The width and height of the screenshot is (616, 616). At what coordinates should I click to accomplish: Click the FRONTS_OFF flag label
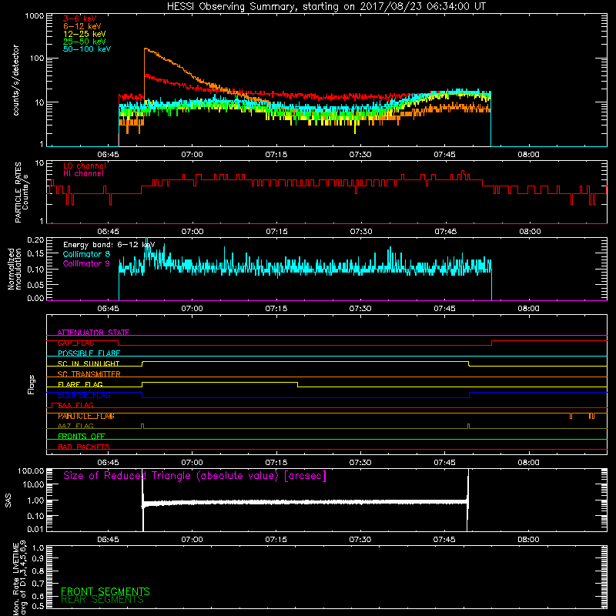click(x=82, y=437)
